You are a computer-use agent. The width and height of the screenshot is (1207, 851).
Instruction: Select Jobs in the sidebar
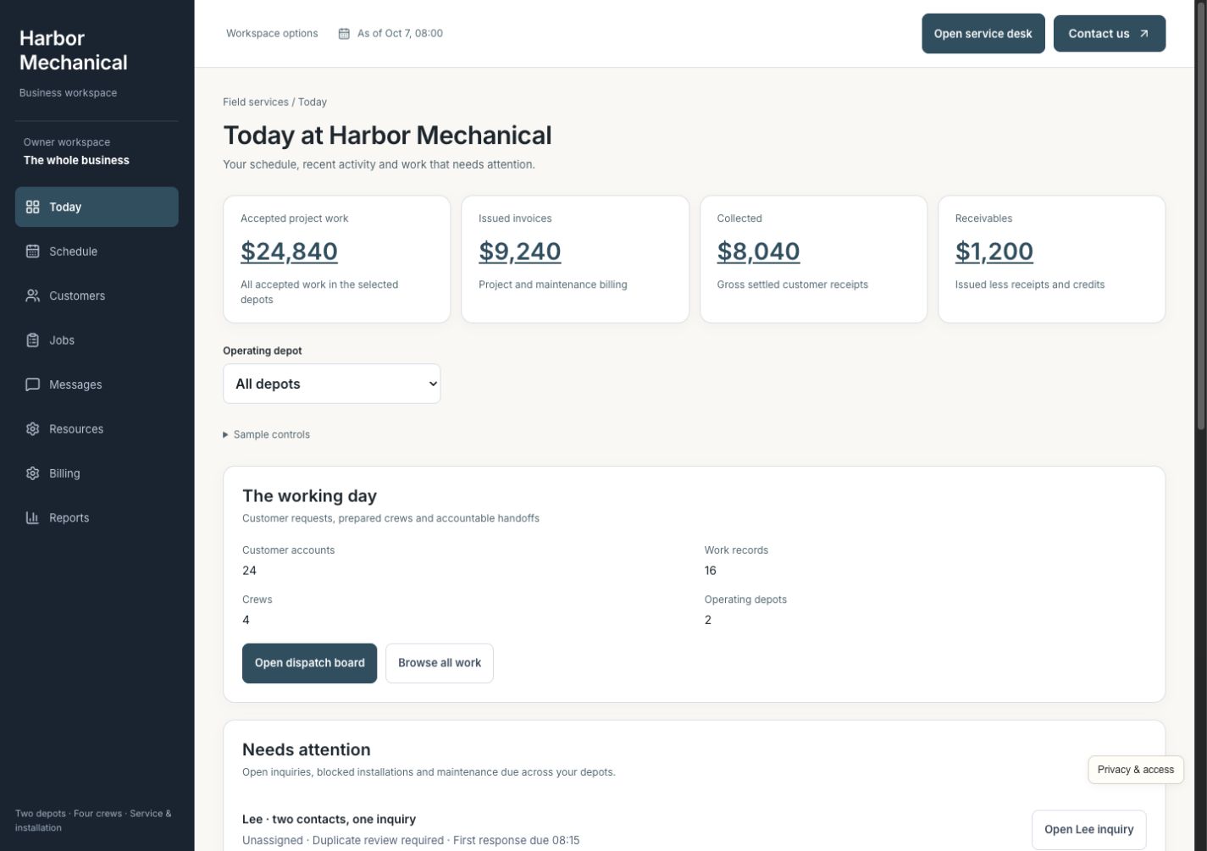(x=97, y=340)
